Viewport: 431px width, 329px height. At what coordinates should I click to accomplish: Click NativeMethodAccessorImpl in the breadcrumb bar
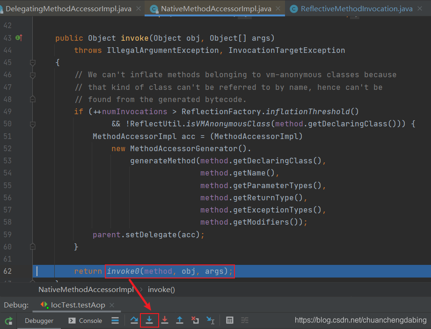click(86, 289)
